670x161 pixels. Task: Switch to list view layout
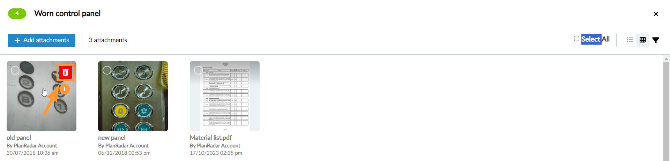point(630,40)
